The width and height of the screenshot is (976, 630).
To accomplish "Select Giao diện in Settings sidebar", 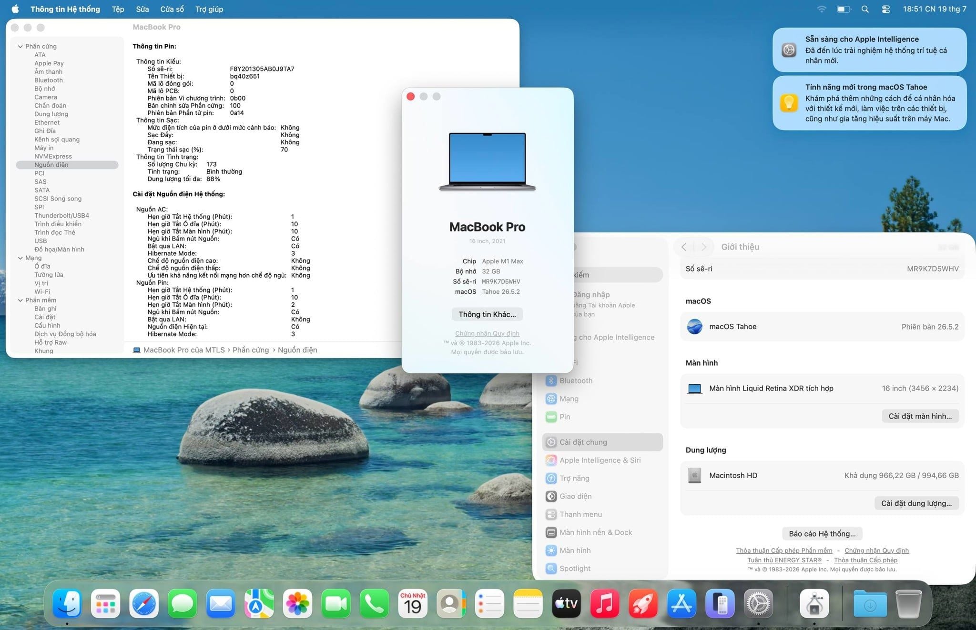I will tap(603, 496).
